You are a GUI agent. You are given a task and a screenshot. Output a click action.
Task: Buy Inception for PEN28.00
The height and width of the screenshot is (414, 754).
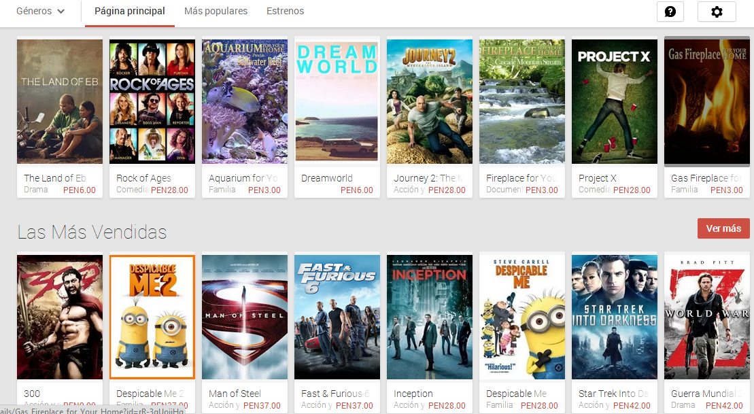tap(447, 405)
